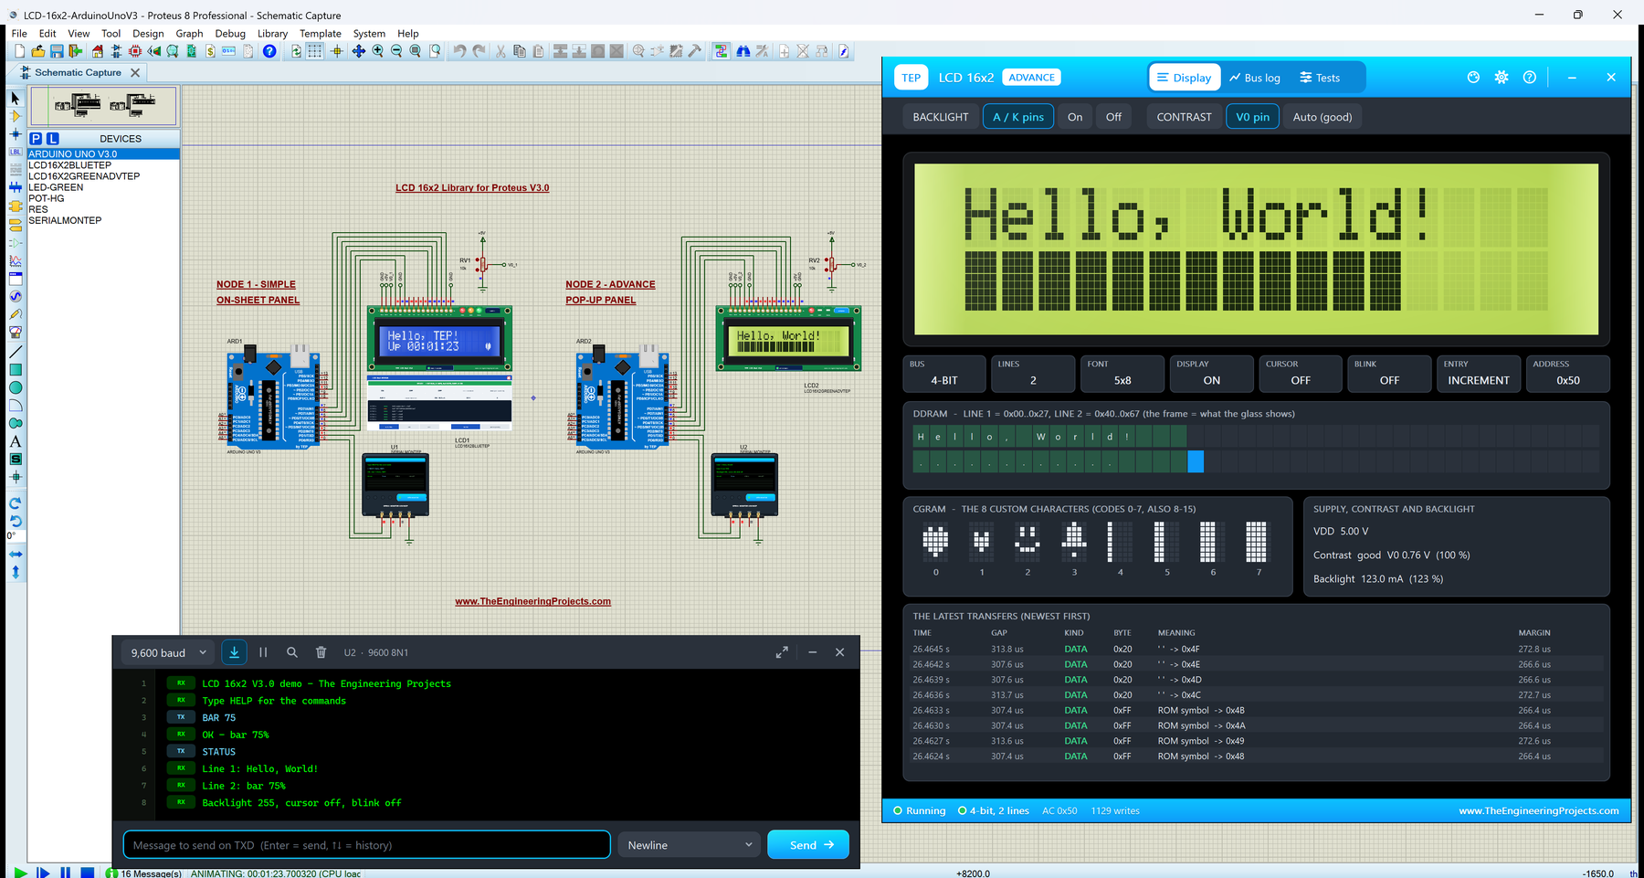This screenshot has width=1644, height=878.
Task: Click the message to send input field
Action: click(x=367, y=845)
